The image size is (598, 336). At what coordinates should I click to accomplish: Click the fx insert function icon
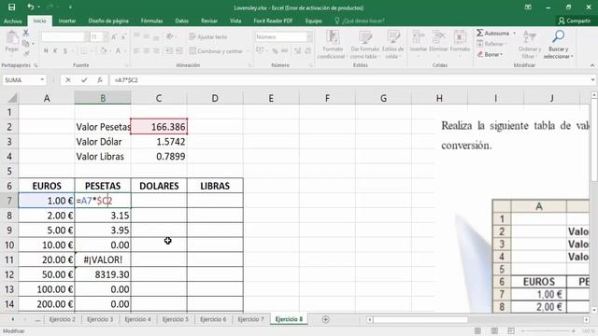[x=100, y=80]
